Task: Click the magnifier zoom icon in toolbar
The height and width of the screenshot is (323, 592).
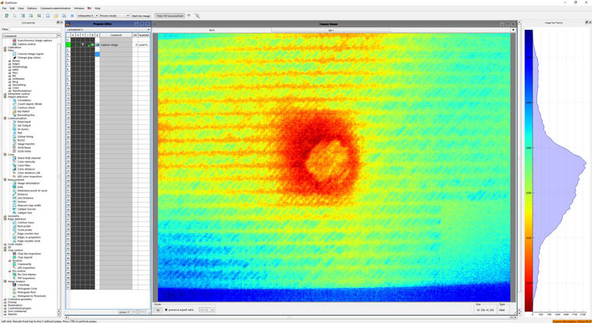Action: pyautogui.click(x=197, y=16)
